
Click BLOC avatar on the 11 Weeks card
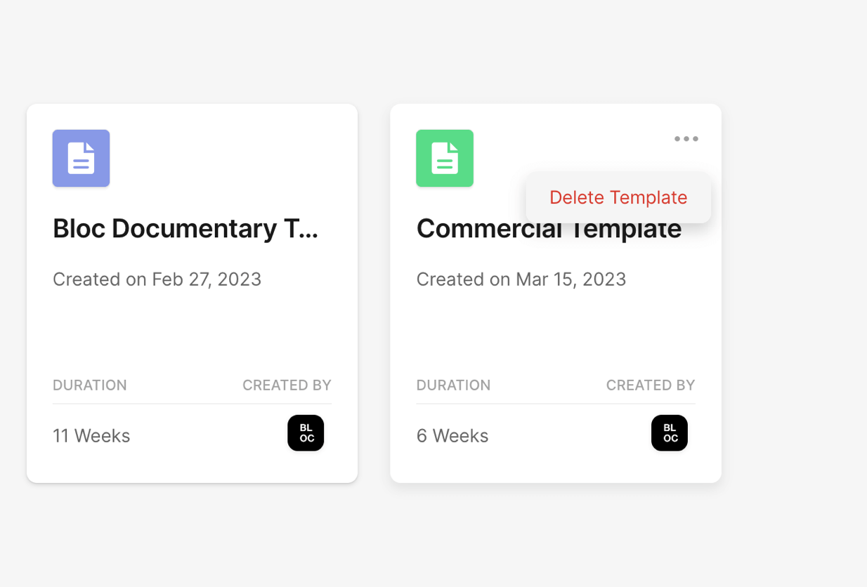click(x=306, y=433)
